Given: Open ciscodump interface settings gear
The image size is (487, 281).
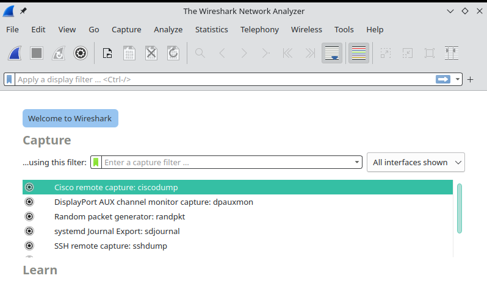Looking at the screenshot, I should [x=29, y=187].
